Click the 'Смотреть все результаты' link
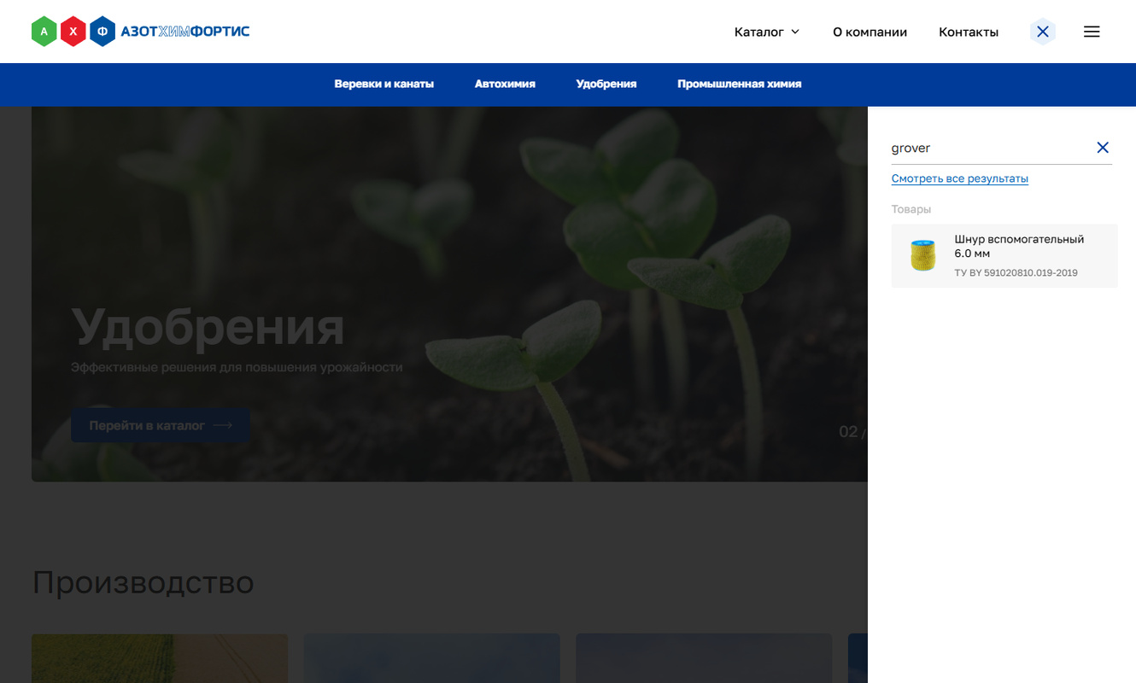1136x683 pixels. [960, 178]
